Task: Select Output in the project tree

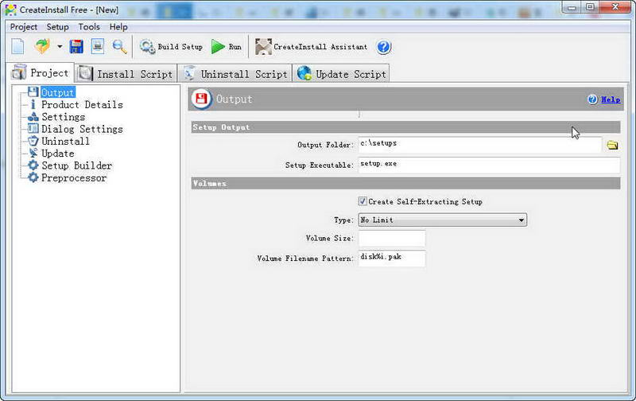Action: [57, 92]
